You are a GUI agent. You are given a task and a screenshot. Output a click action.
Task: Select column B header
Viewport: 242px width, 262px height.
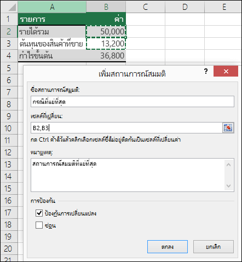click(106, 7)
